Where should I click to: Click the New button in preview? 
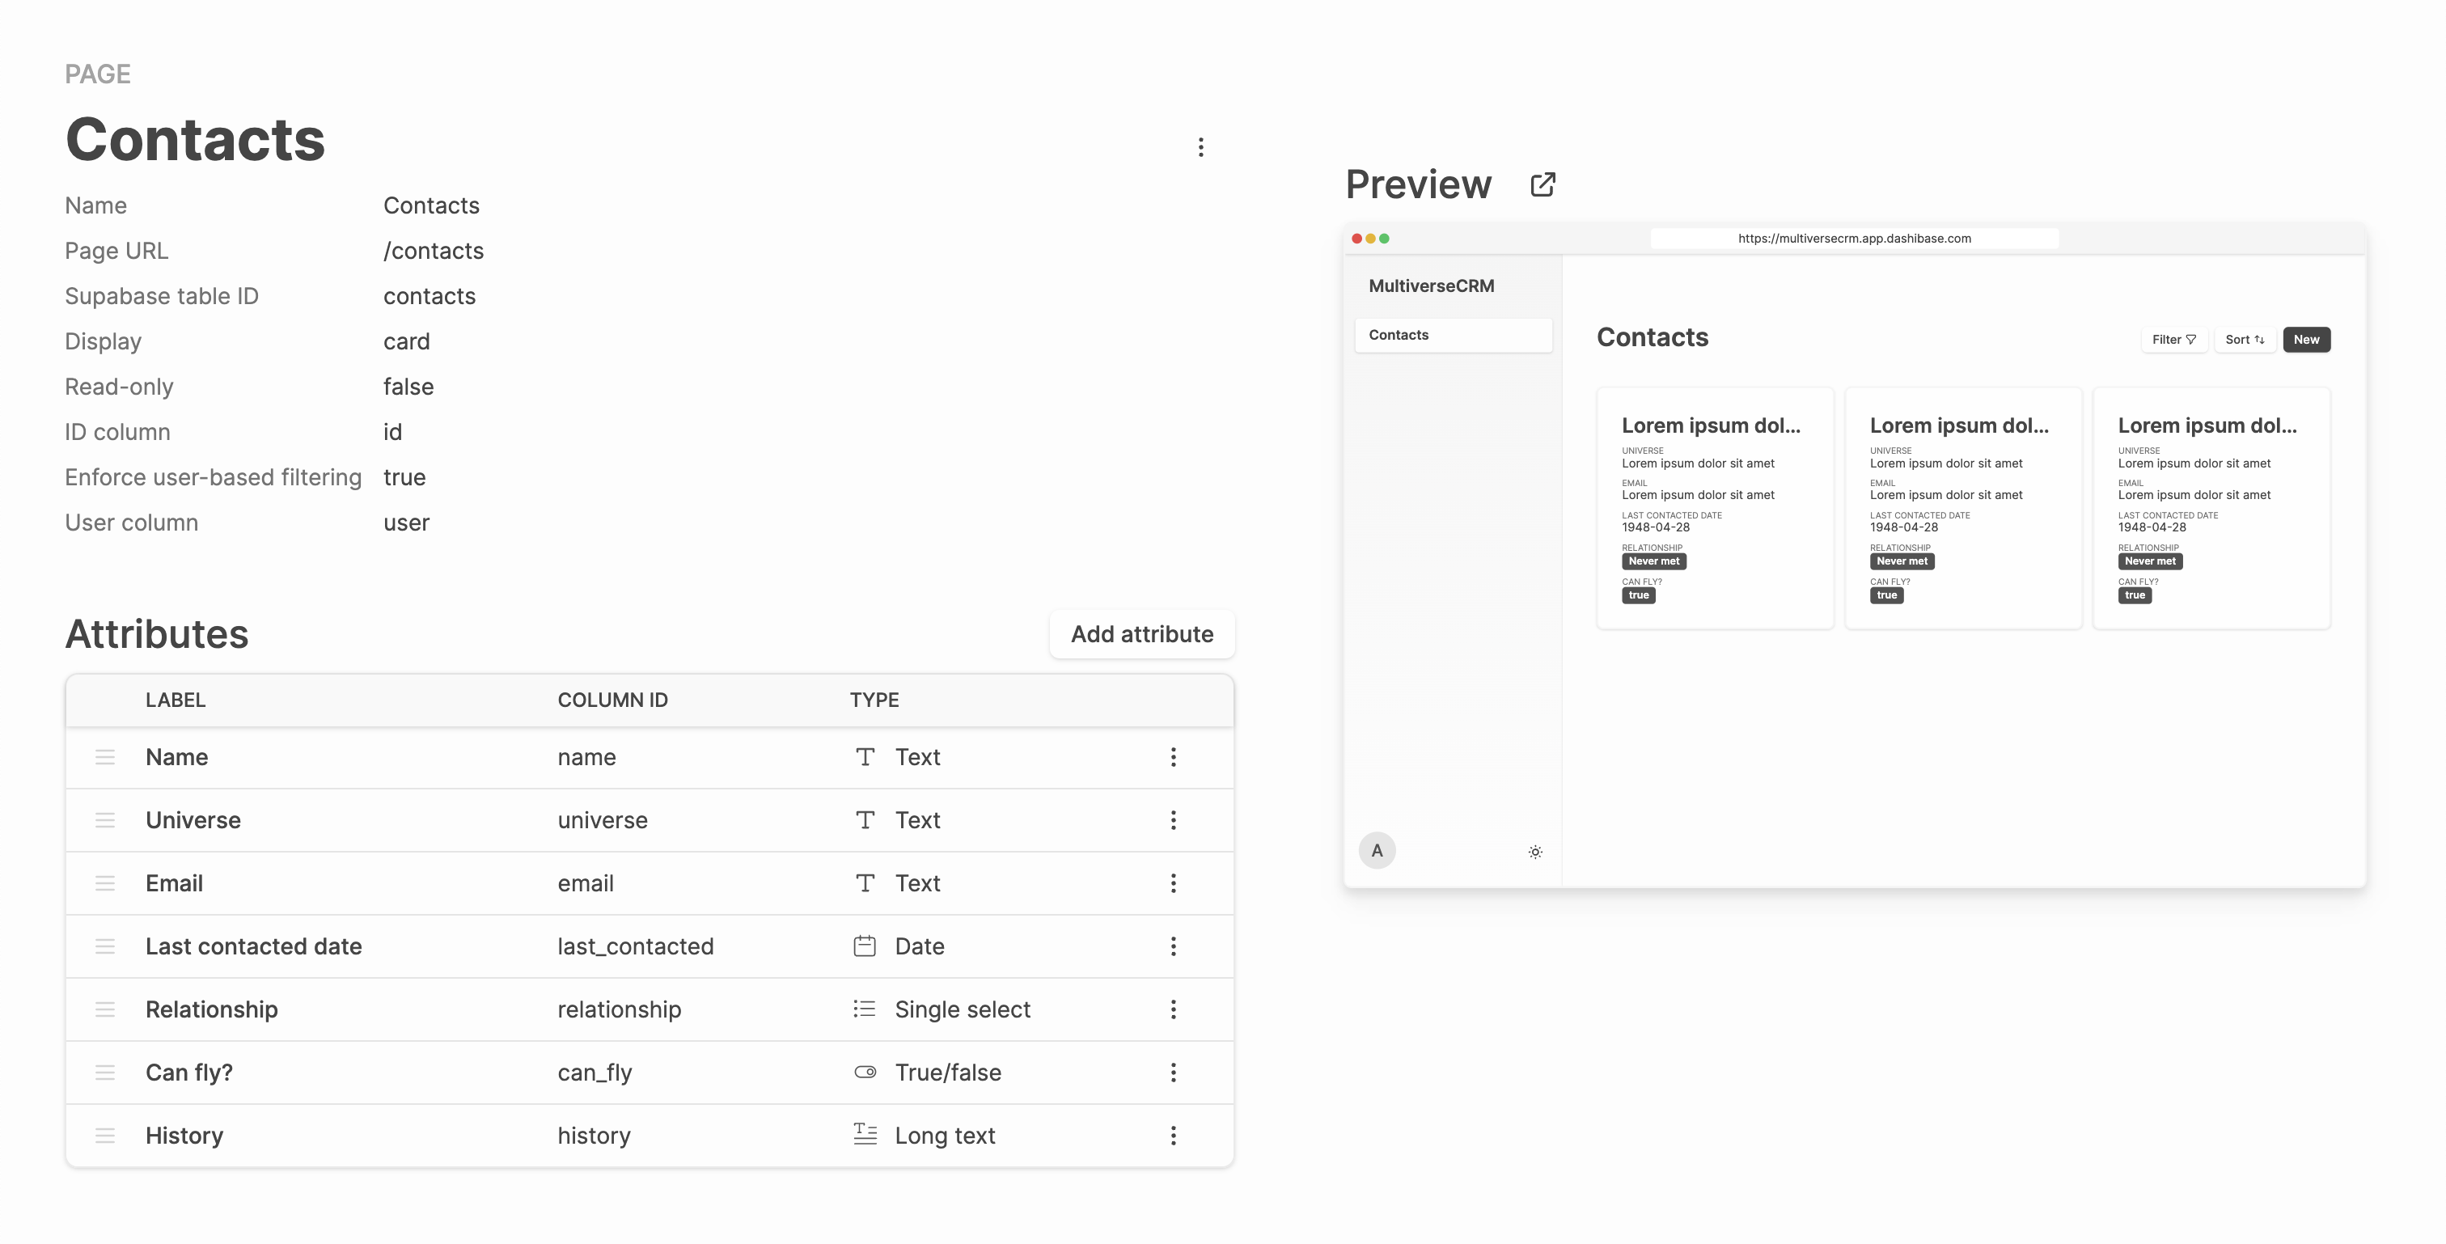(2306, 339)
